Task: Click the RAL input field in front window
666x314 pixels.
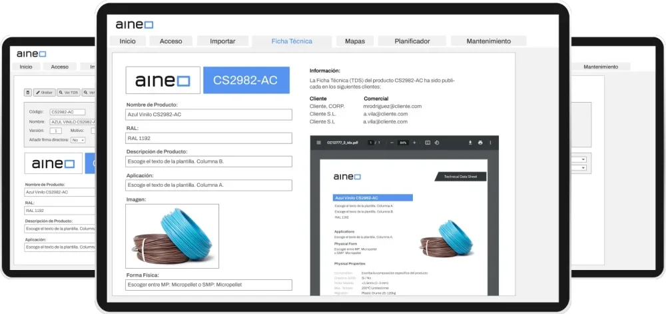Action: click(x=209, y=138)
